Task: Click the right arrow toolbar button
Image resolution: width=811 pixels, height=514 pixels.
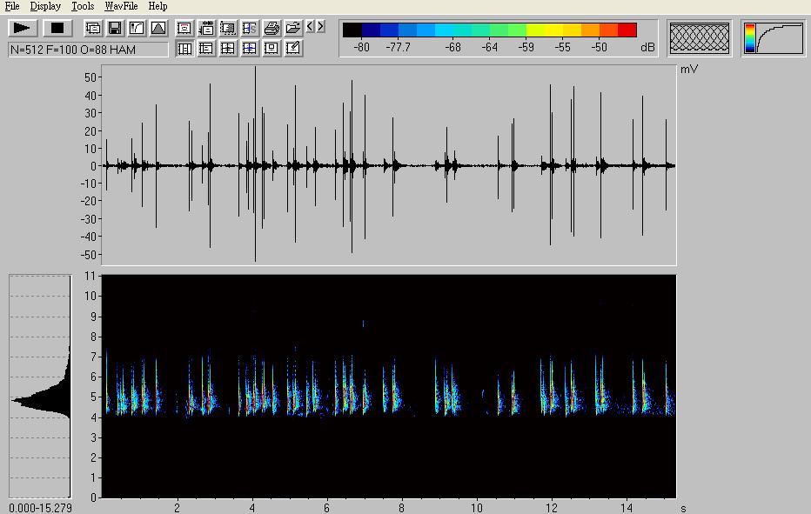Action: click(320, 27)
